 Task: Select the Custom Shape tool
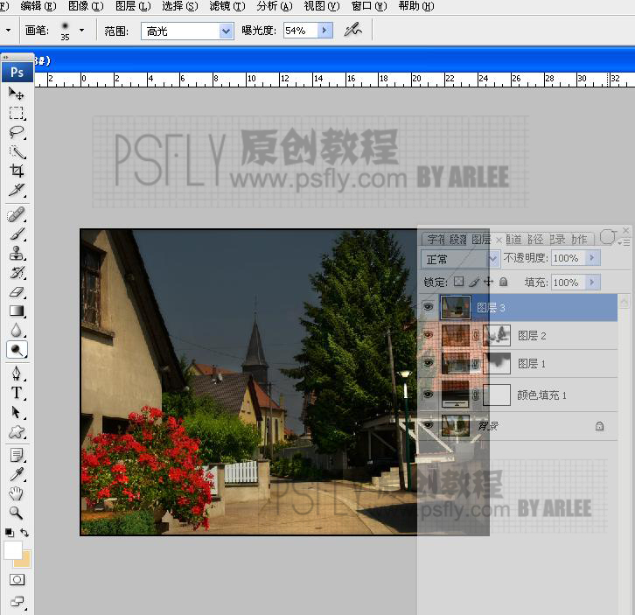click(x=17, y=432)
